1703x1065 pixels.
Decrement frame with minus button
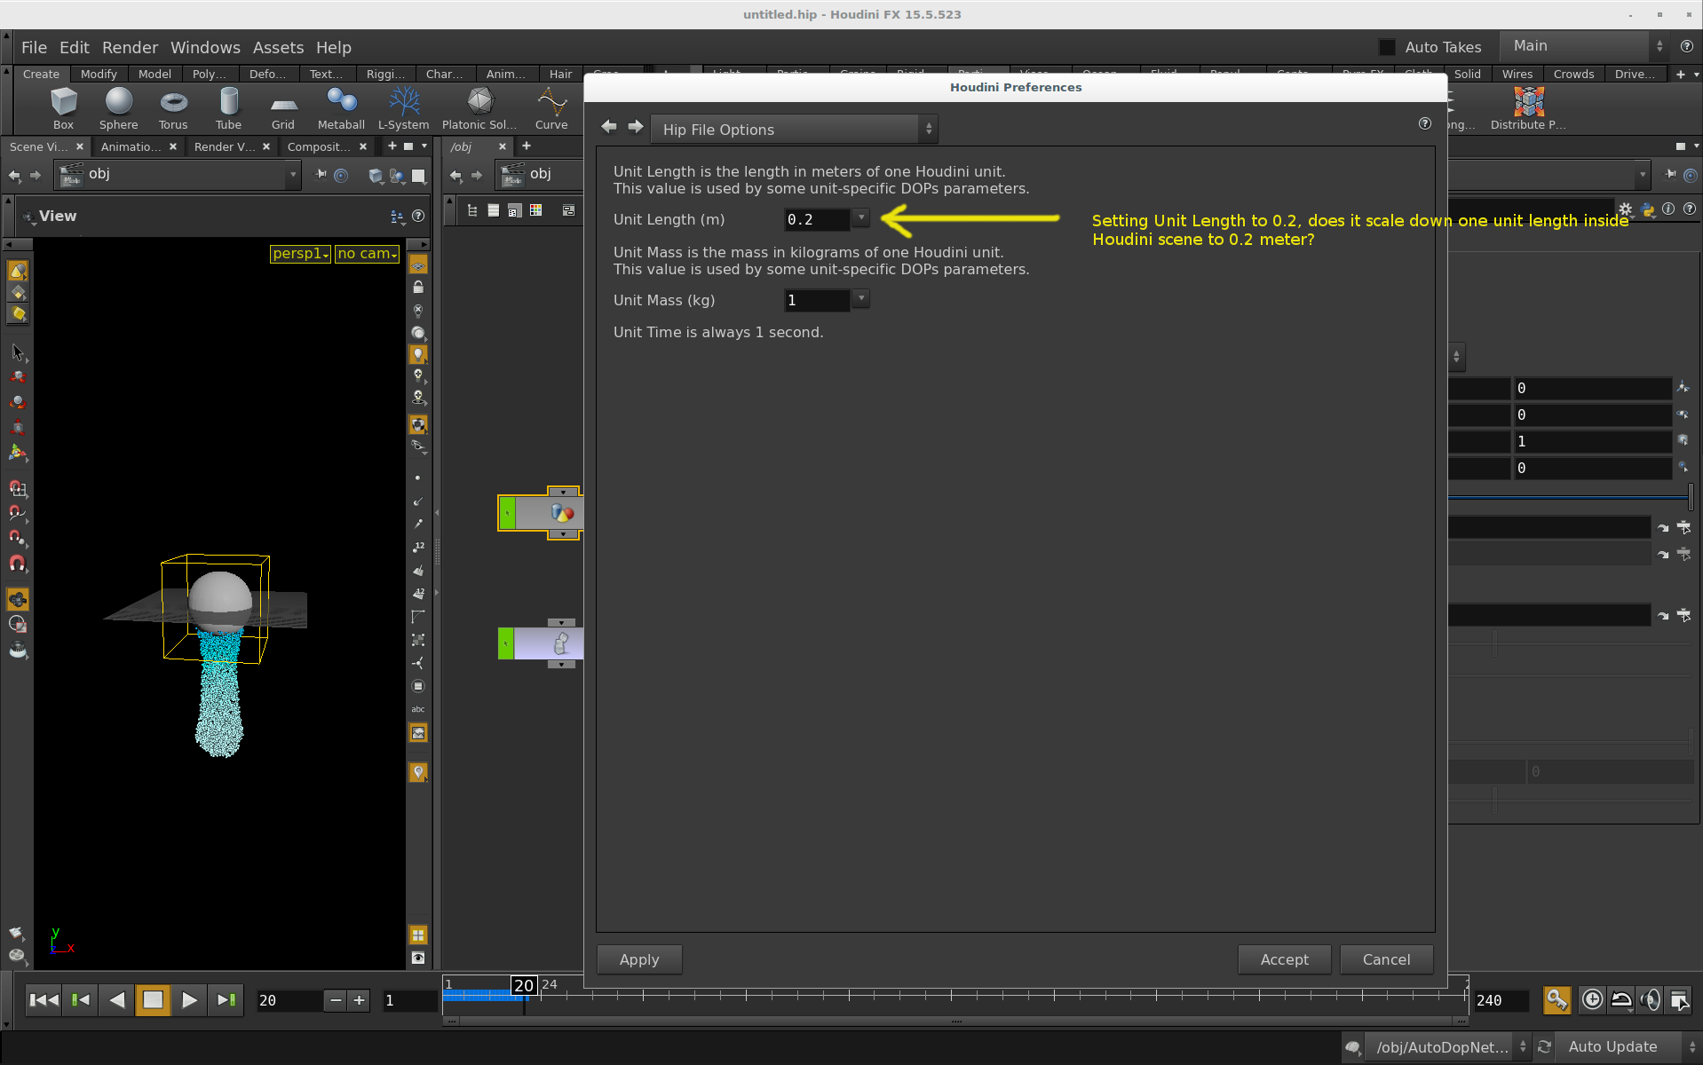(x=336, y=1000)
